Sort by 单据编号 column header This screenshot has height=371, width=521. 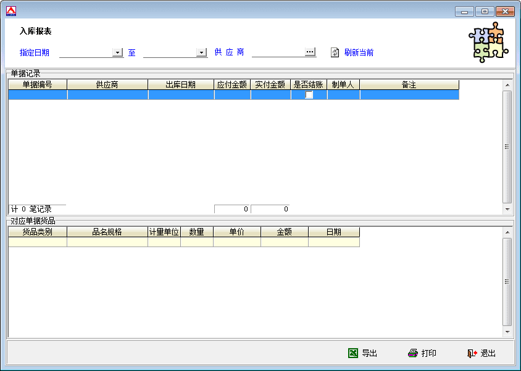(38, 84)
